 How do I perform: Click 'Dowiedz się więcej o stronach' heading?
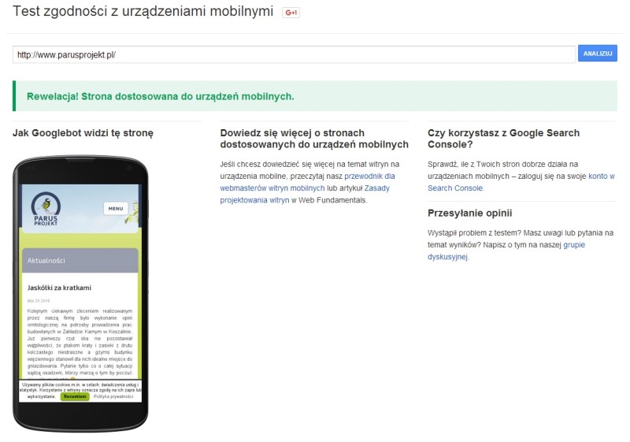click(314, 139)
